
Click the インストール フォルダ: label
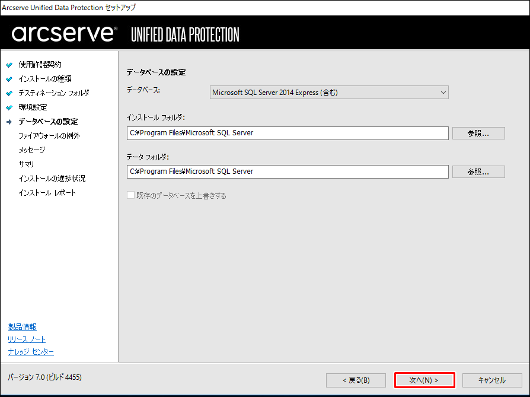tap(156, 117)
